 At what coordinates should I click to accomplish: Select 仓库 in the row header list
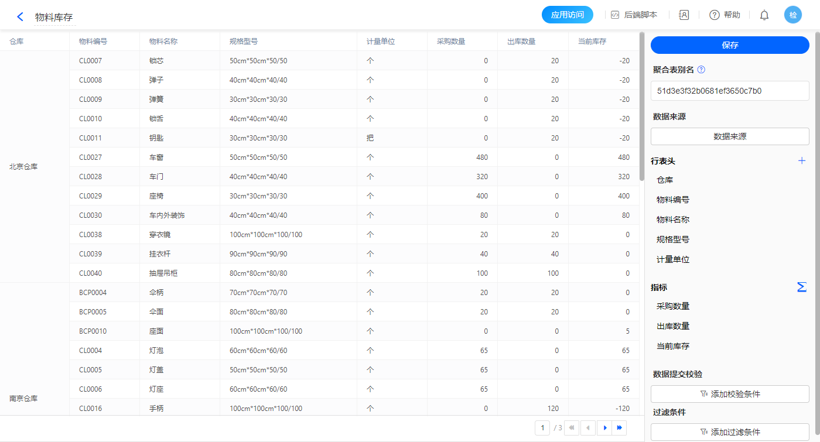click(665, 180)
